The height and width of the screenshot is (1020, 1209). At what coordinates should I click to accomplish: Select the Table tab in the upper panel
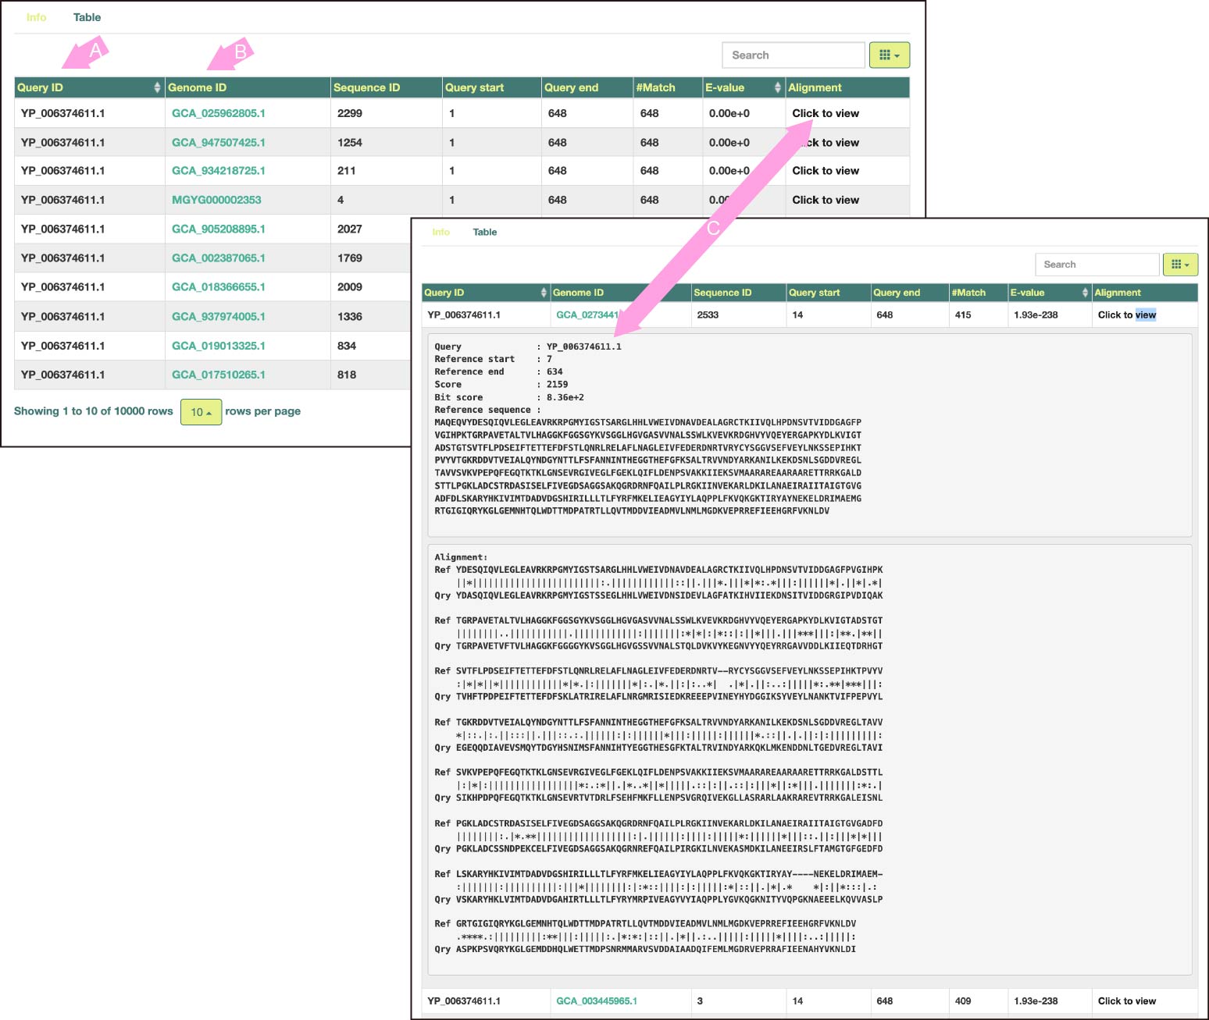[x=87, y=17]
